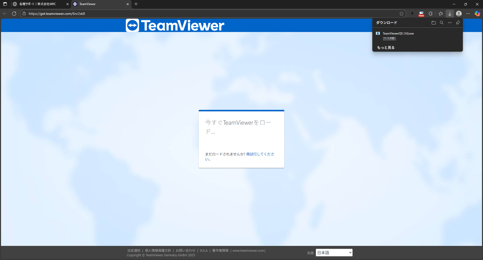This screenshot has height=260, width=483.
Task: Open the browser extensions icon
Action: [430, 14]
